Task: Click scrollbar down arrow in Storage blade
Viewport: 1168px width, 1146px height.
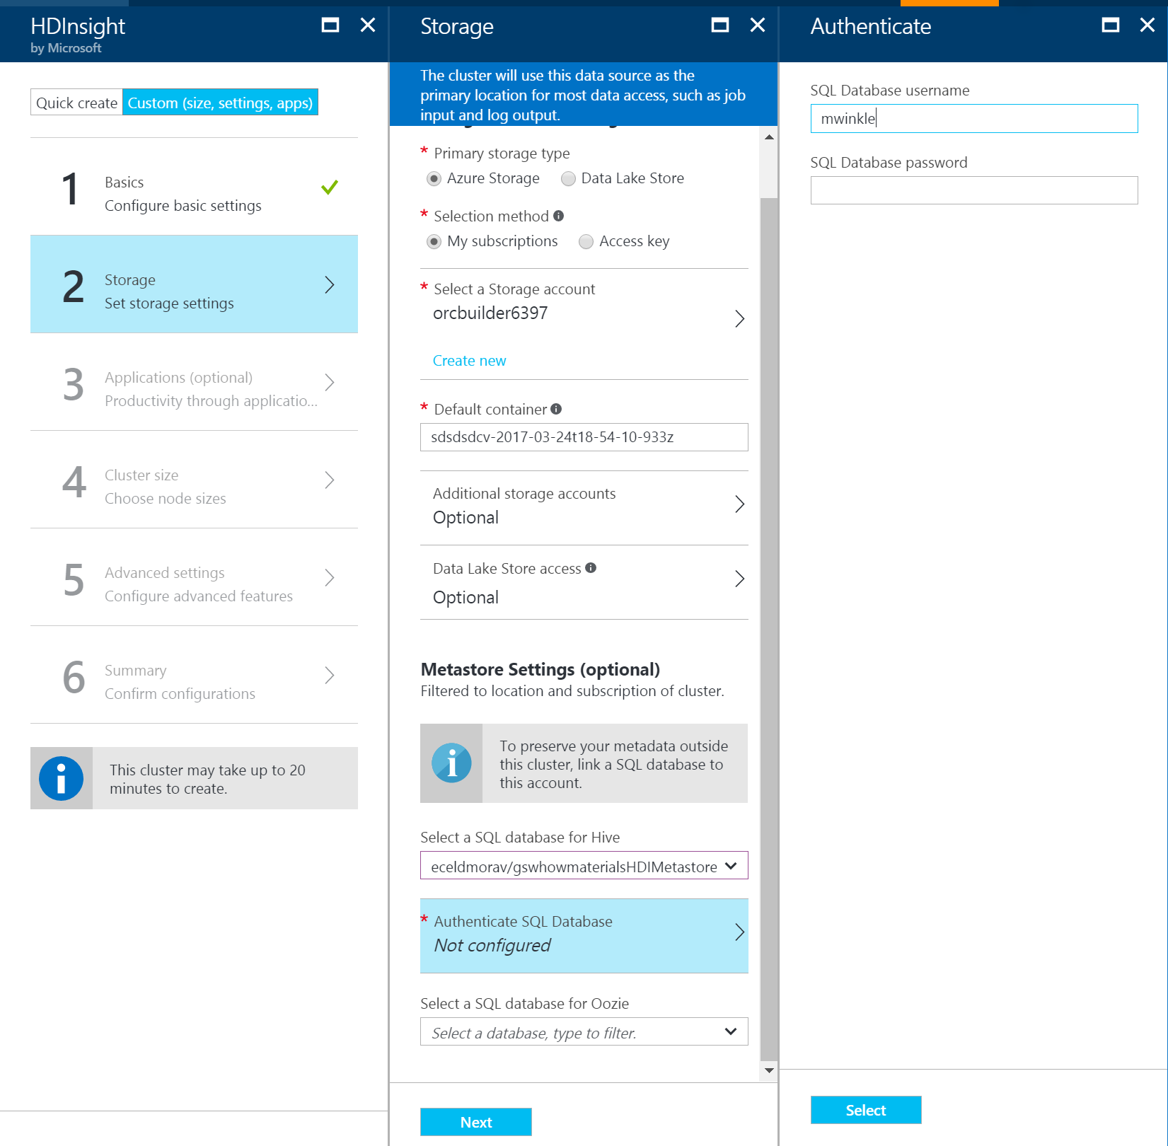Action: [769, 1070]
